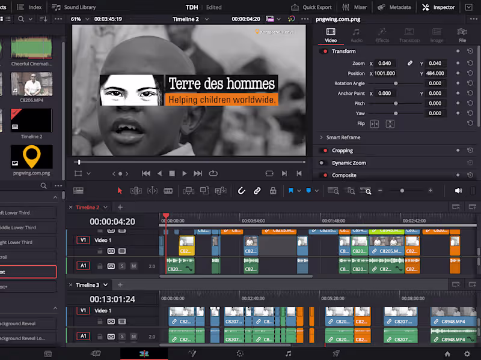Switch to the File tab in Inspector
The width and height of the screenshot is (481, 360).
(462, 35)
